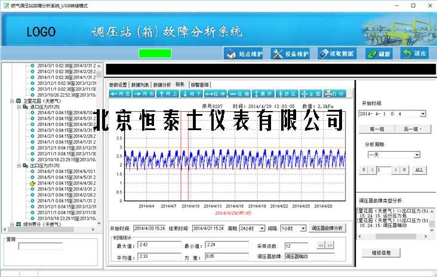Compress chart horizontally with 压缩 button
The width and height of the screenshot is (437, 277).
coord(239,94)
